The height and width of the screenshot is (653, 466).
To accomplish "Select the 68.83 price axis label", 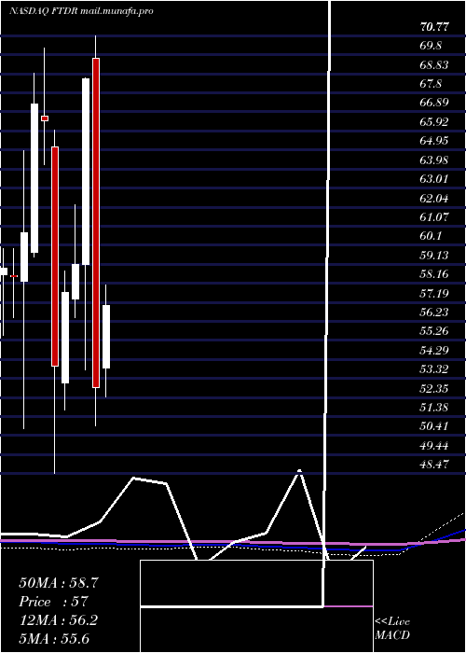I will point(434,65).
